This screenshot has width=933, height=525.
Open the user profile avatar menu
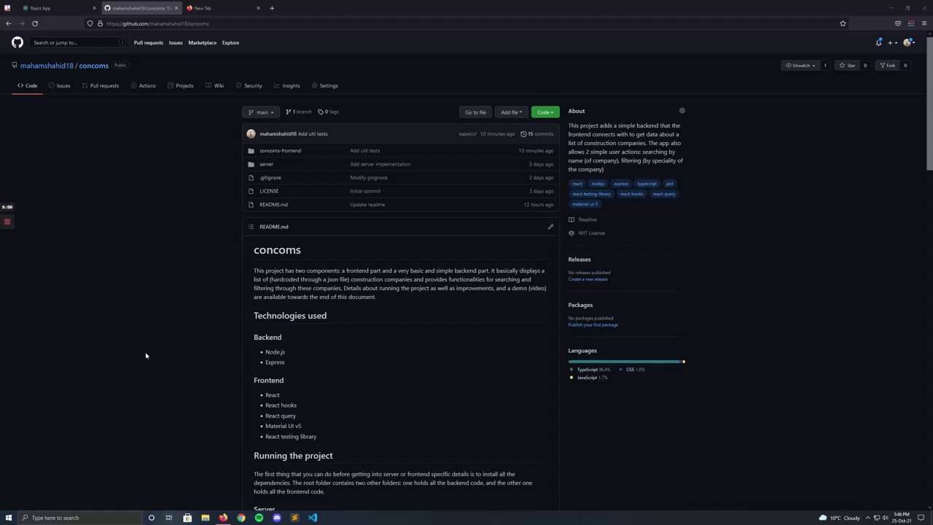coord(908,42)
